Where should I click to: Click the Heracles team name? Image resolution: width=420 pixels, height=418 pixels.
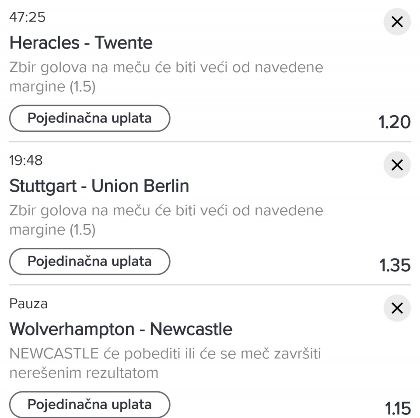point(44,43)
